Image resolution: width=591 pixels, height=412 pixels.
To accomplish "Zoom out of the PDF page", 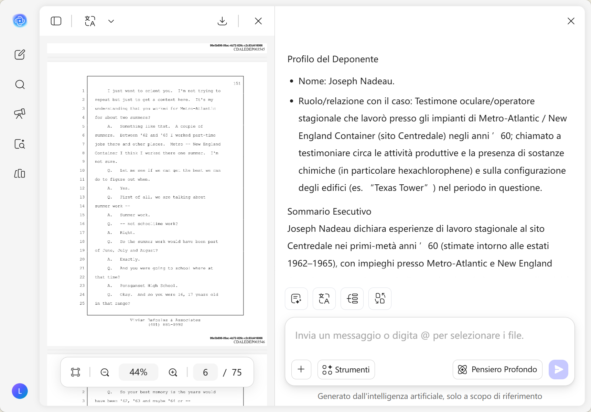I will tap(105, 372).
